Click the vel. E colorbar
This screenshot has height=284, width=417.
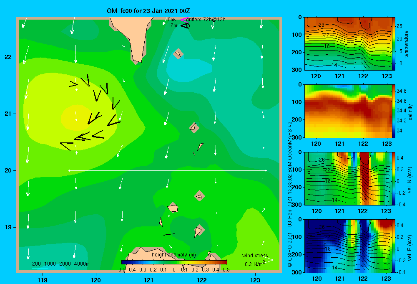pos(394,246)
